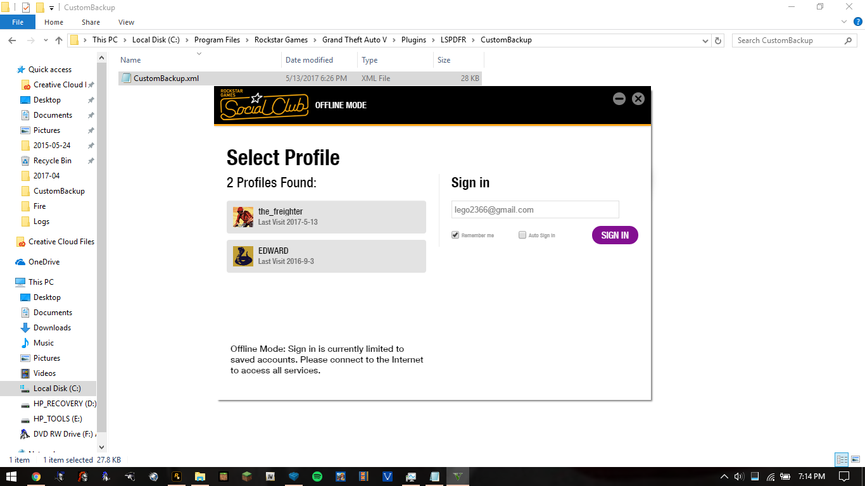Uncheck the Remember me checkbox
This screenshot has width=865, height=486.
[x=455, y=235]
